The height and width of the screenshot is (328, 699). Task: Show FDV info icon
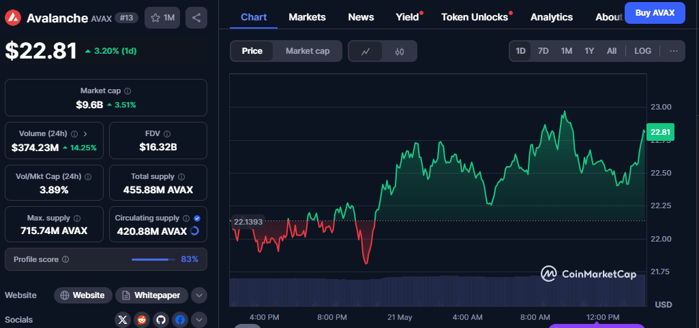pyautogui.click(x=166, y=133)
